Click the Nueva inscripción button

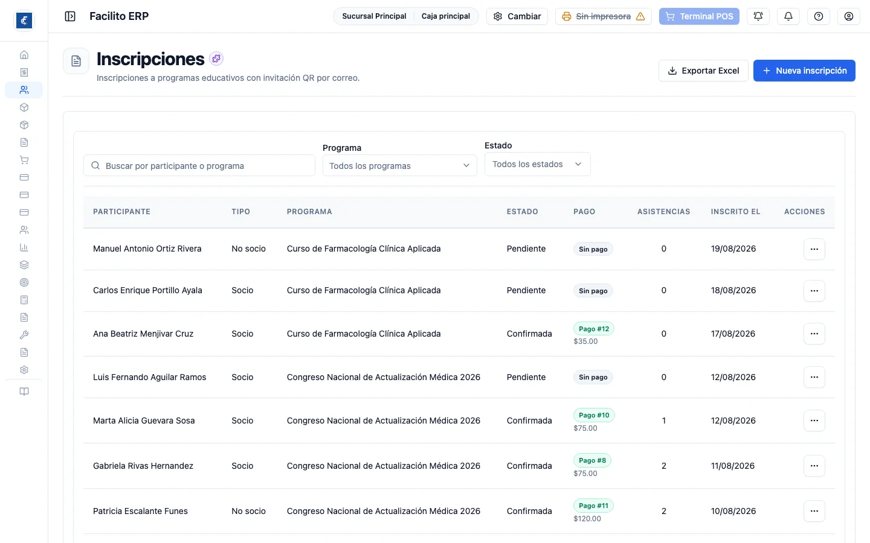[804, 71]
